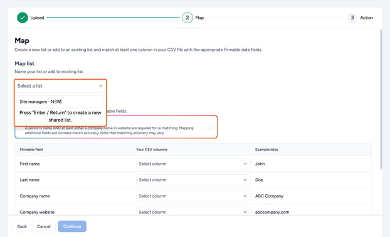Screen dimensions: 390x237
Task: Click the John example data cell
Action: tap(260, 164)
